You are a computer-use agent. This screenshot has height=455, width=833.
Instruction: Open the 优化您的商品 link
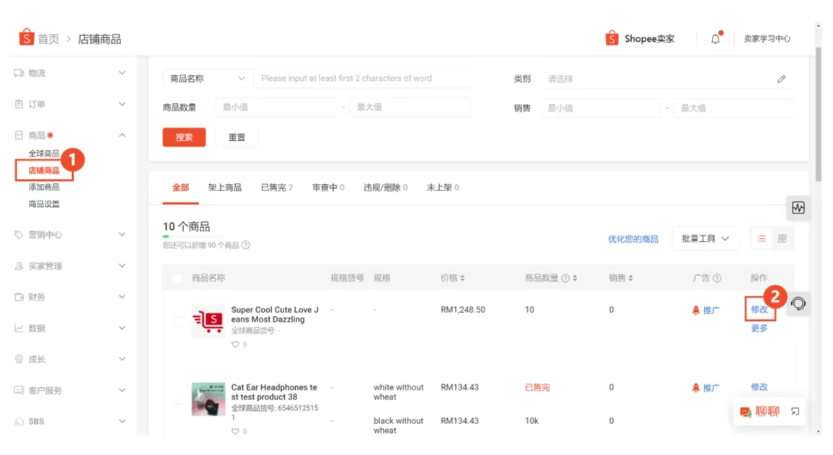click(633, 239)
